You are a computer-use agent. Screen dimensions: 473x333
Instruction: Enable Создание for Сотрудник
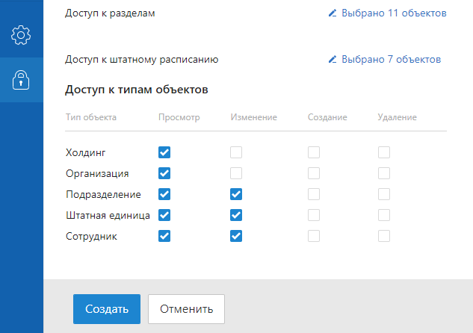pyautogui.click(x=314, y=236)
